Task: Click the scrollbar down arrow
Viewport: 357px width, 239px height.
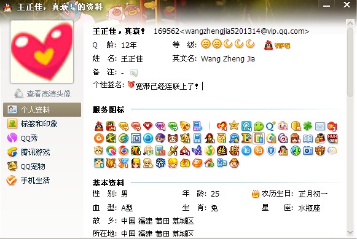Action: click(350, 232)
